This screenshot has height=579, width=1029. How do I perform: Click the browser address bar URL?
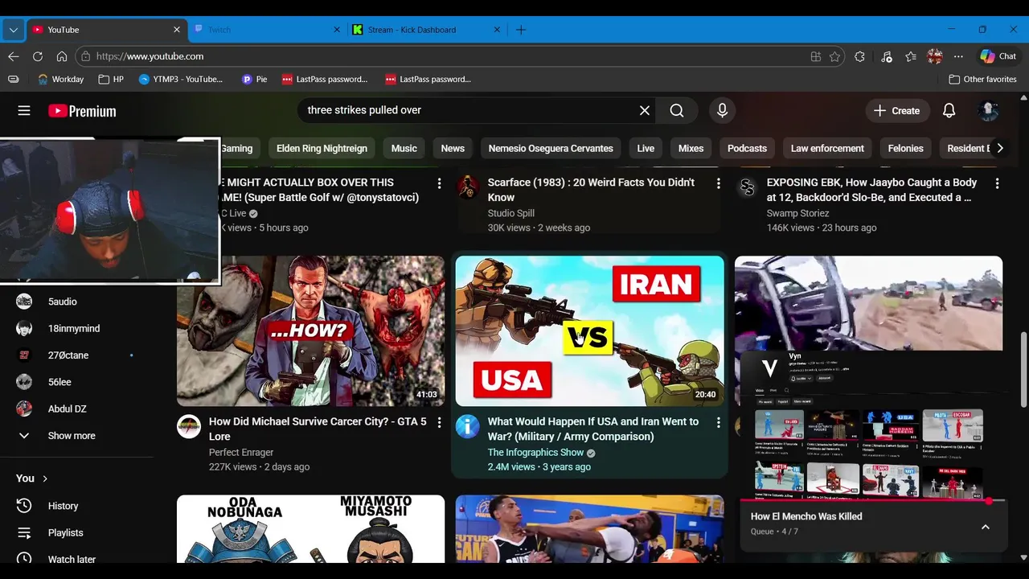150,56
